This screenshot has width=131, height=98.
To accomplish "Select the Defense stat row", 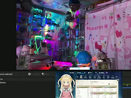I will point(83,92).
